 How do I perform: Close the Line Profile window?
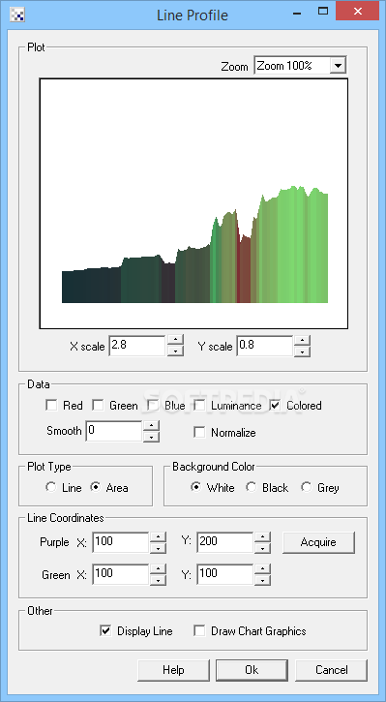coord(357,12)
